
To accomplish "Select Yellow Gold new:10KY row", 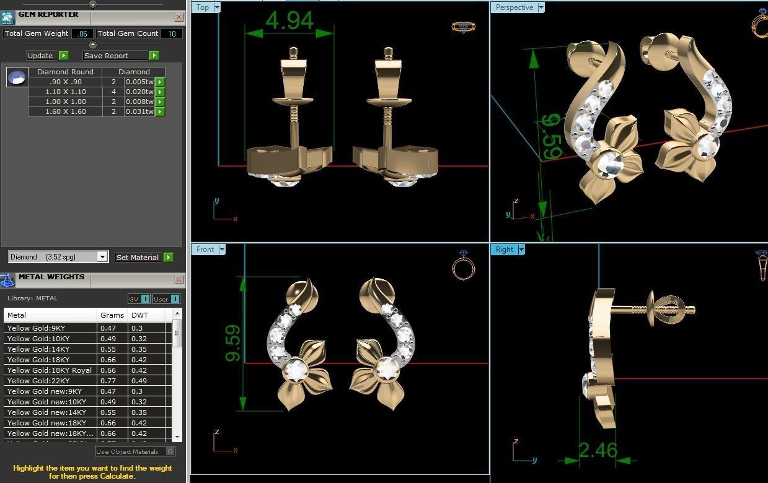I will pos(87,402).
